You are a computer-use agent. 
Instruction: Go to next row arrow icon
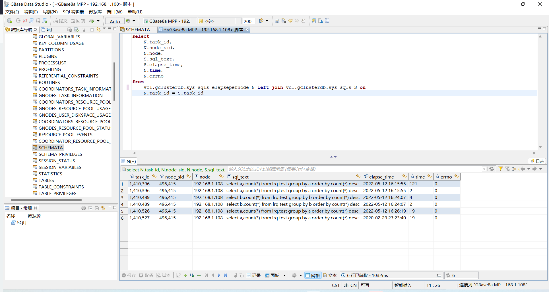pos(219,275)
